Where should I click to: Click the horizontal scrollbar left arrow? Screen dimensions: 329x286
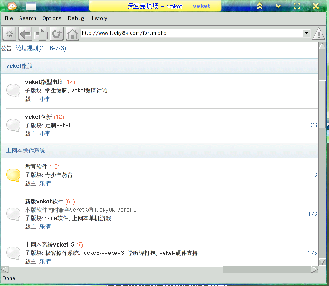pos(5,269)
